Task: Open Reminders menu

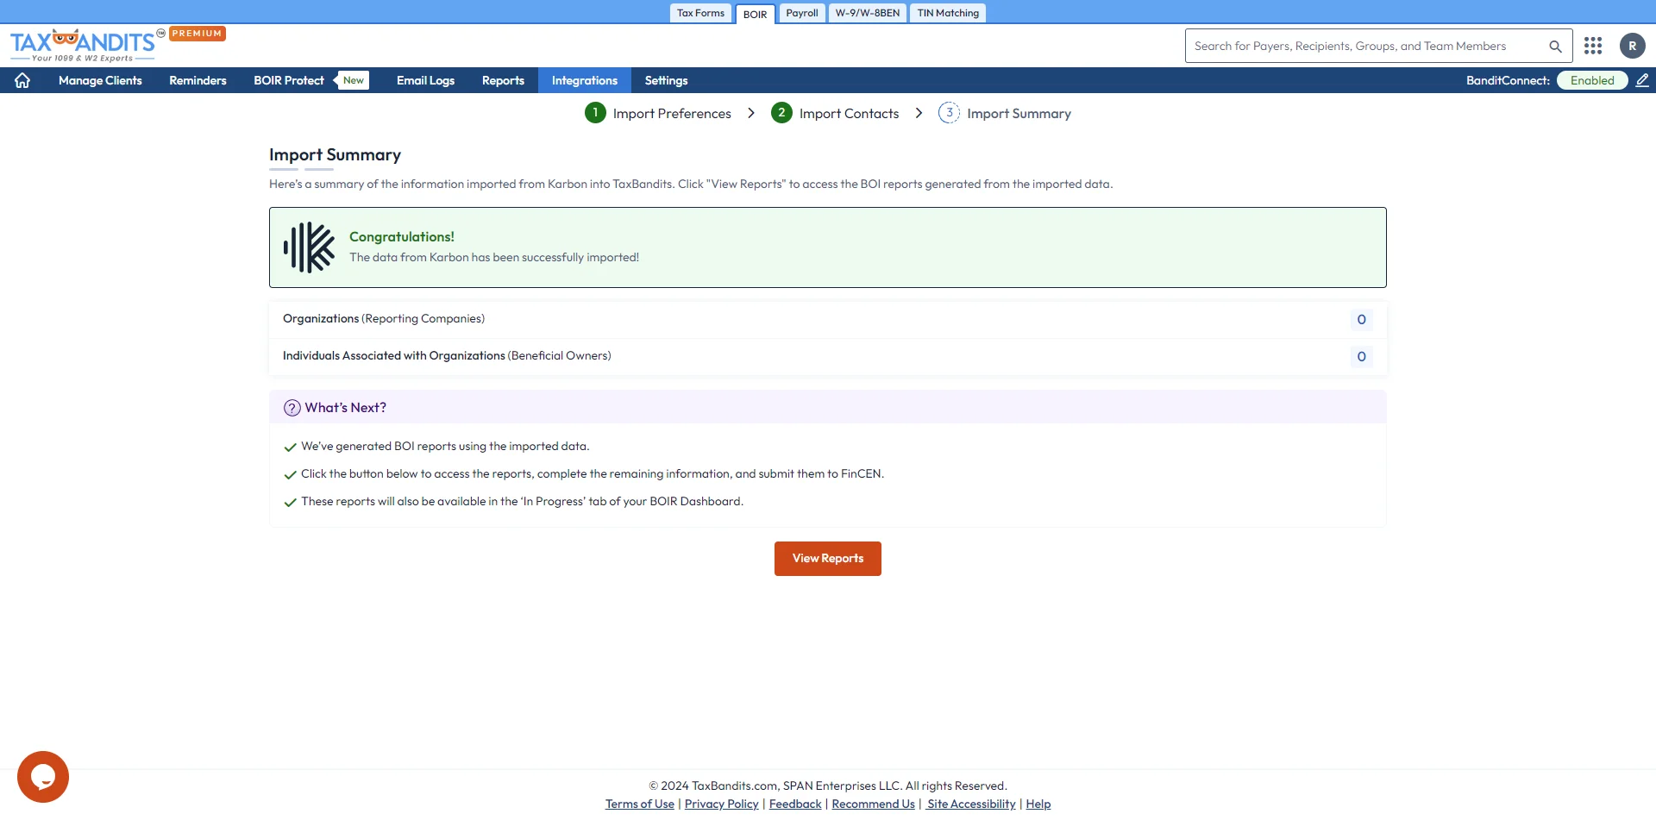Action: point(198,80)
